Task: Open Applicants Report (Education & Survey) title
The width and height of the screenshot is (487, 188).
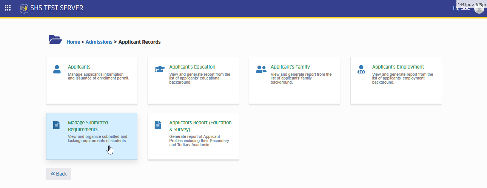Action: tap(200, 126)
